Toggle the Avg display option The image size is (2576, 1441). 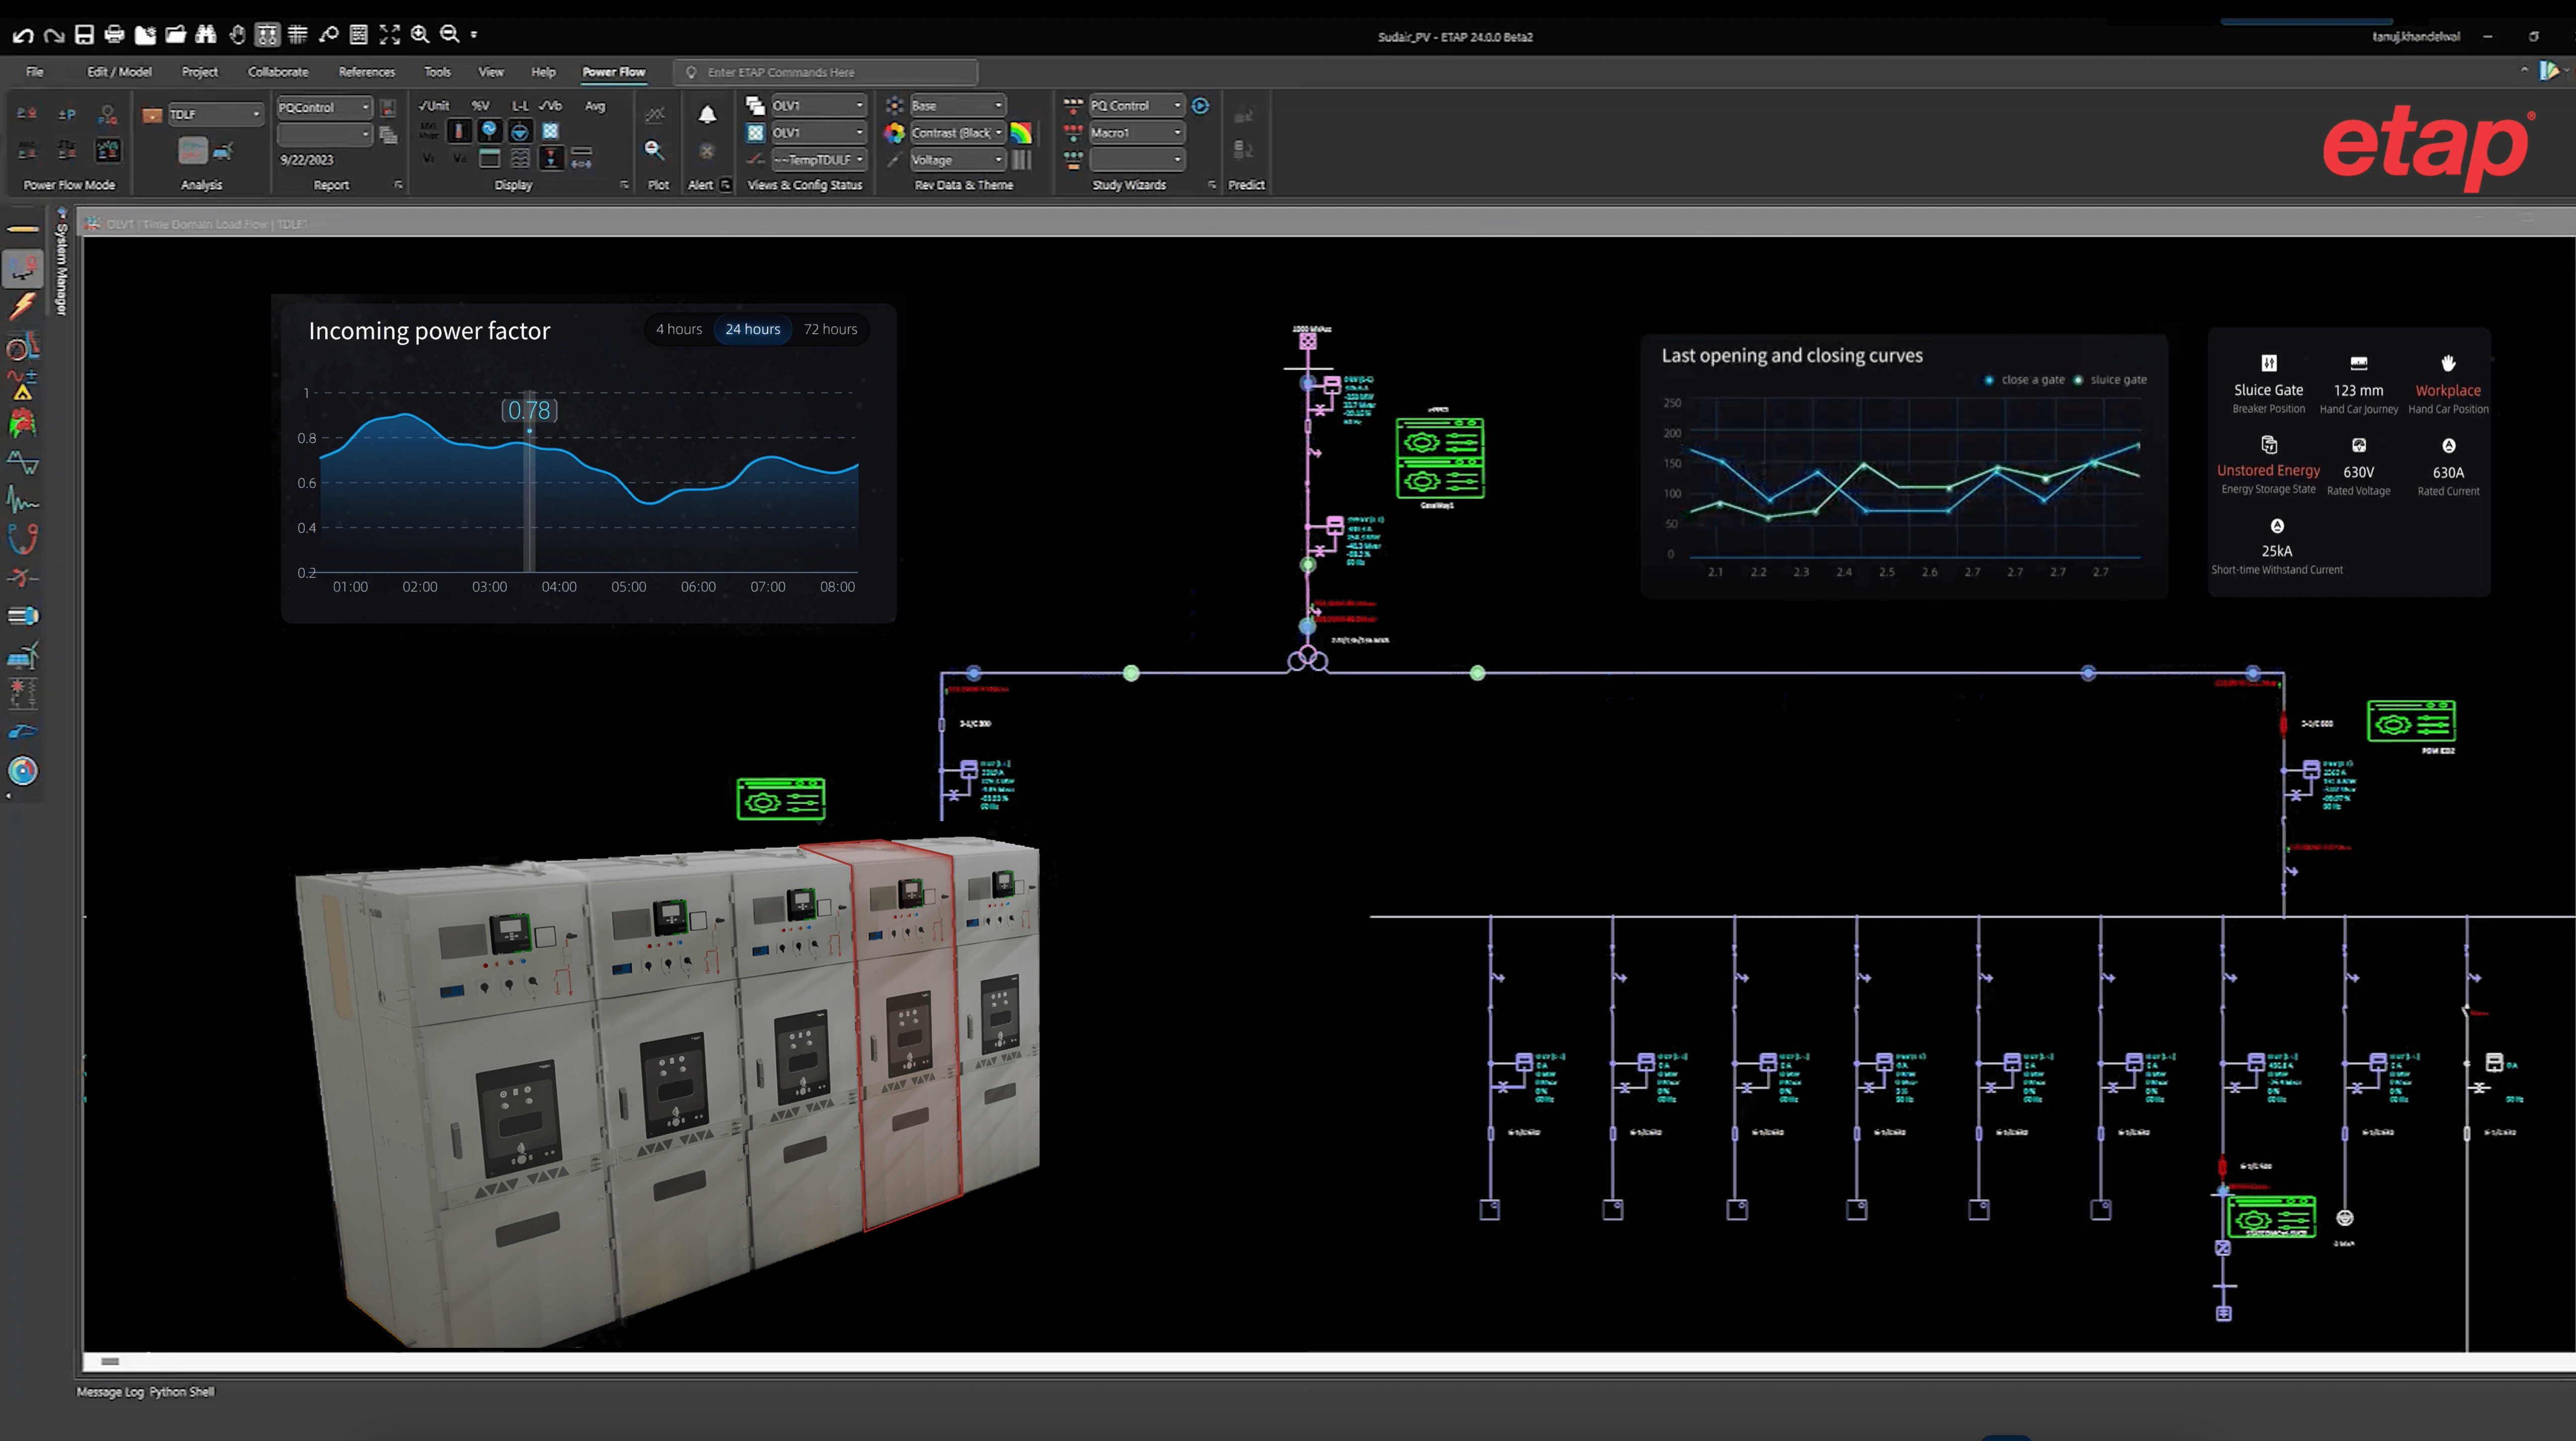(x=595, y=104)
